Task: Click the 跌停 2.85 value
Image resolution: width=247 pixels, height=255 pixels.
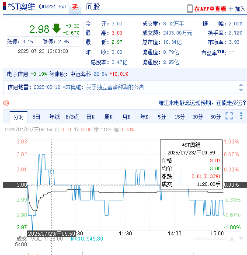Action: [x=63, y=42]
